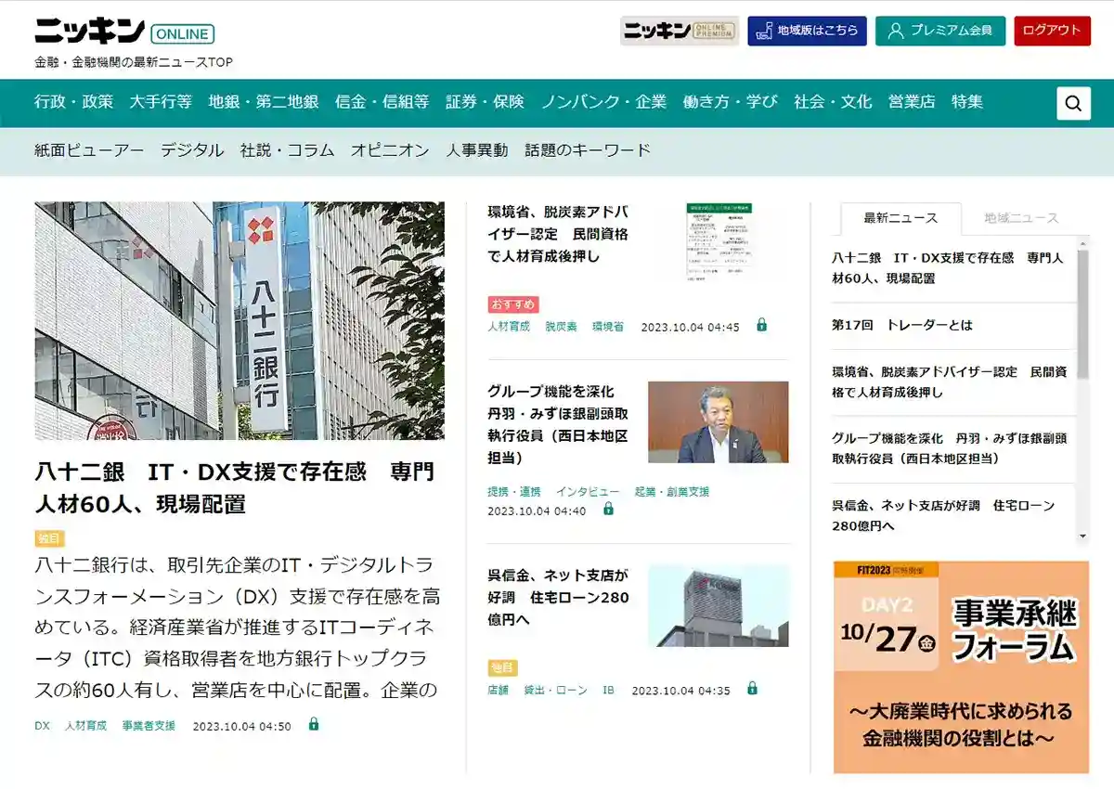Click lock icon beside the 04:40 timestamp
Screen dimensions: 1114x789
[608, 509]
